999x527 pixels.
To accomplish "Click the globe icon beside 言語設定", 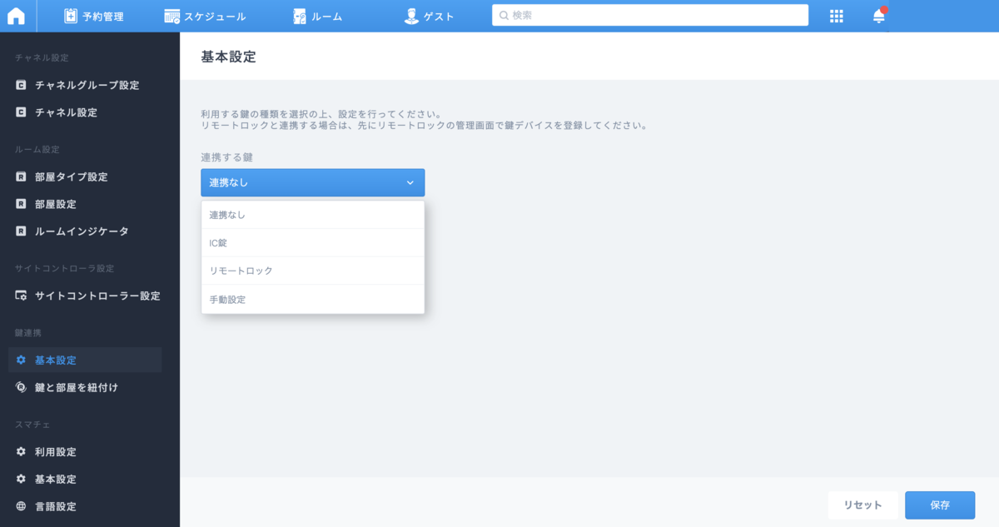I will point(22,506).
